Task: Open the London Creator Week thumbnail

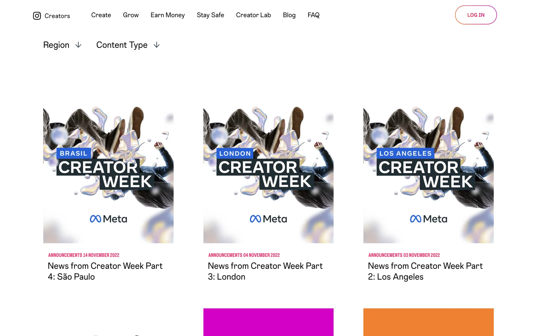Action: 268,175
